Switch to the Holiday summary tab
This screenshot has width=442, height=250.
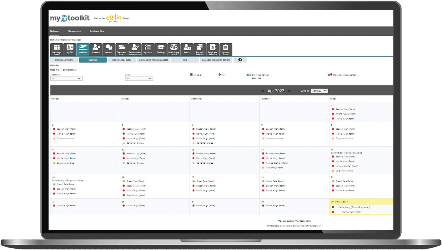point(64,60)
